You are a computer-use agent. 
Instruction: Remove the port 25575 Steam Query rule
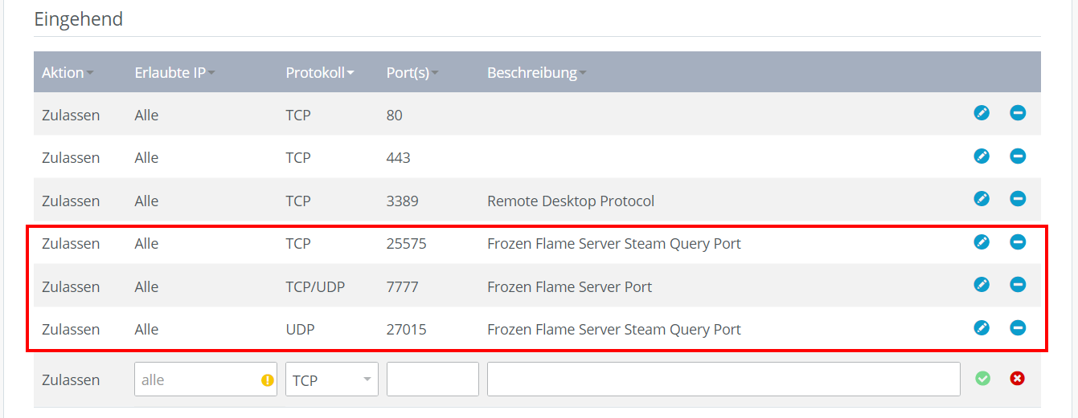tap(1018, 241)
